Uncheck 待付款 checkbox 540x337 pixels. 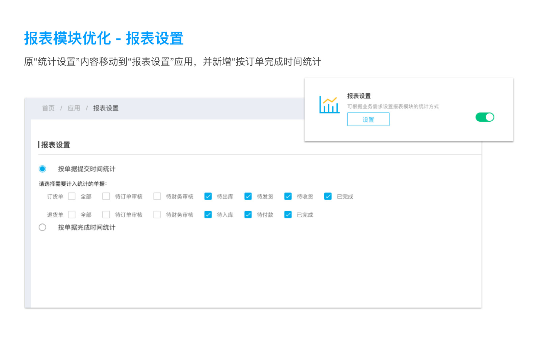pyautogui.click(x=248, y=215)
